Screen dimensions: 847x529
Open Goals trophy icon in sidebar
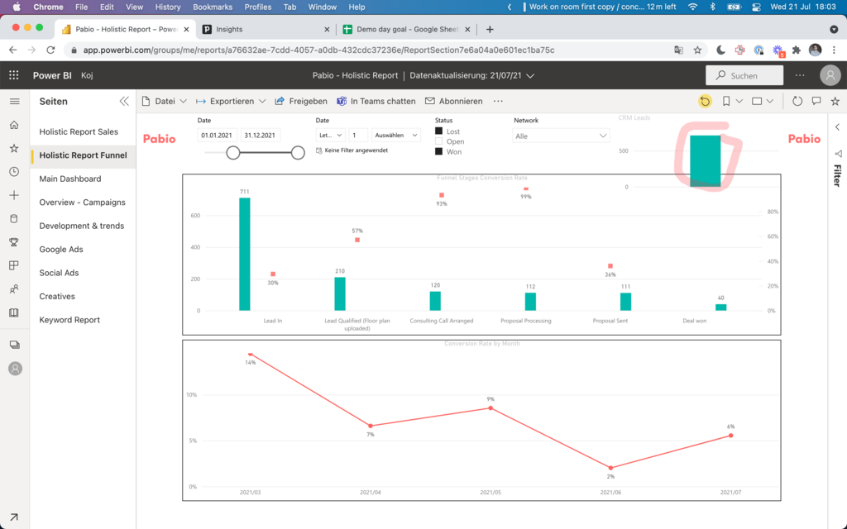(14, 242)
